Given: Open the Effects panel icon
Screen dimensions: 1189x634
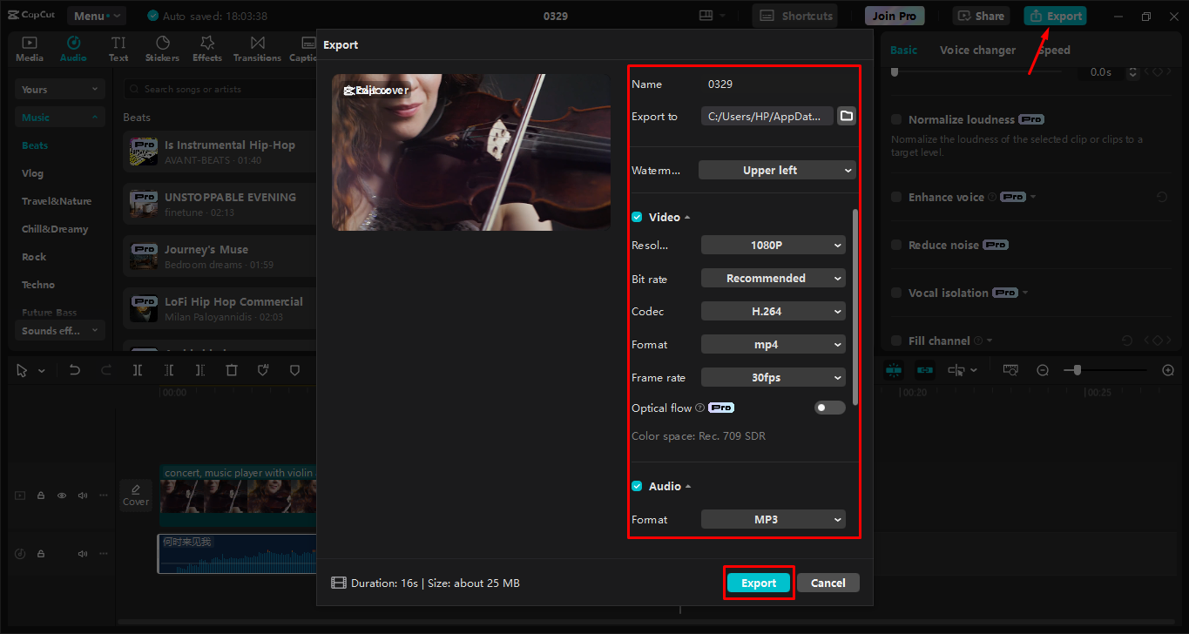Looking at the screenshot, I should 207,49.
